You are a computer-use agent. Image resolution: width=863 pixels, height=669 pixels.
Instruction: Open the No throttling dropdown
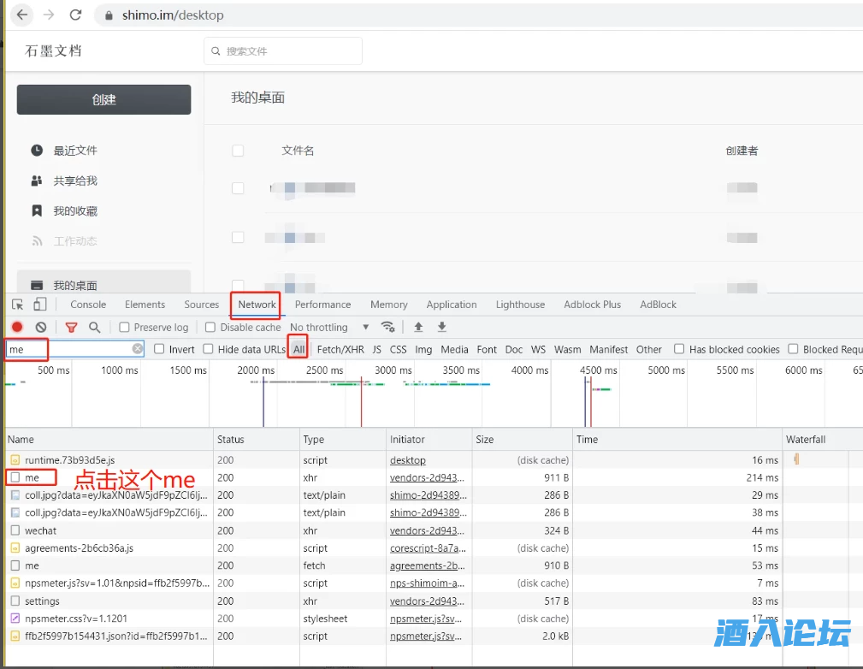329,327
